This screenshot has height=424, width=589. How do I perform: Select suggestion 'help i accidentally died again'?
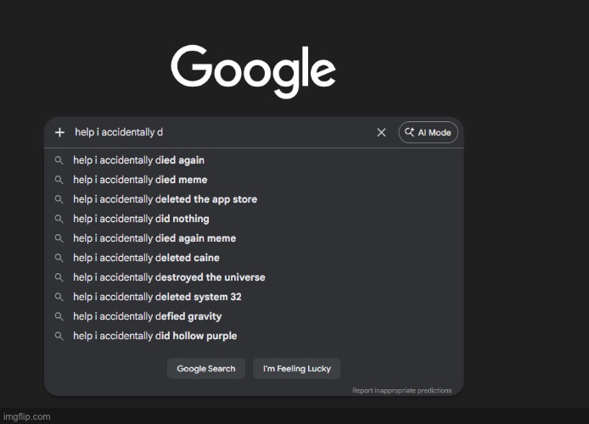click(x=138, y=160)
